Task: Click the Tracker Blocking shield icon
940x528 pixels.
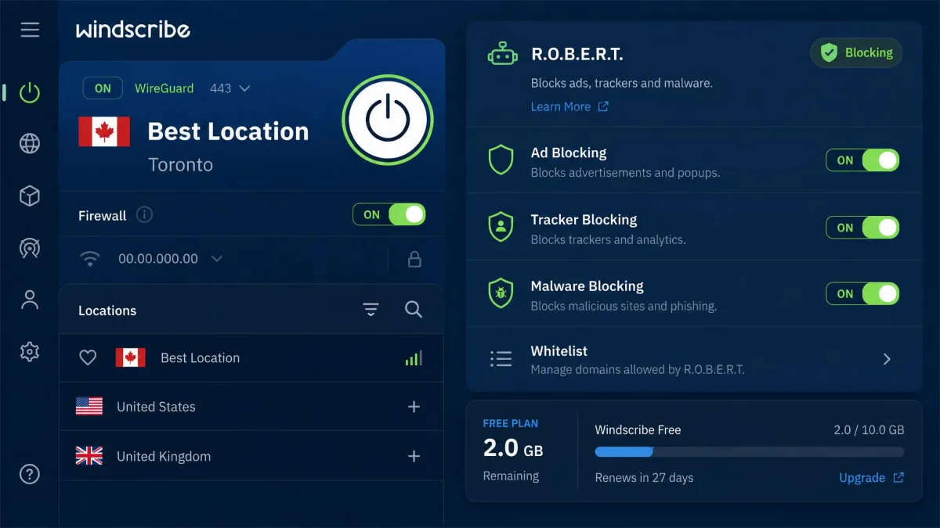Action: (x=501, y=227)
